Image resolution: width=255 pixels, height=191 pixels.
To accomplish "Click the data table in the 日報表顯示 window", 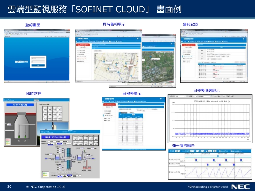I will (x=131, y=129).
